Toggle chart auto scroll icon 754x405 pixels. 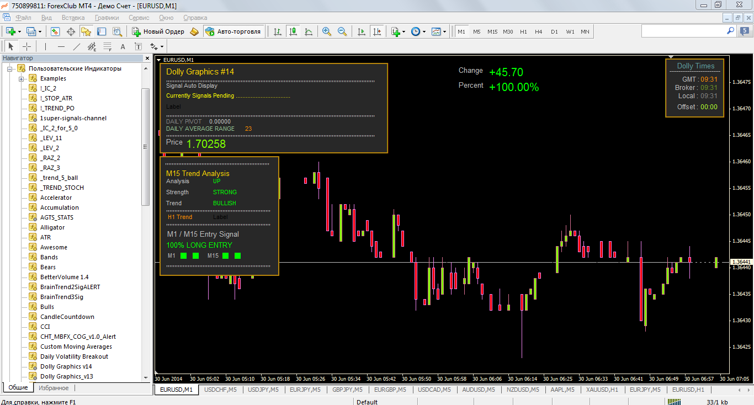tap(362, 31)
